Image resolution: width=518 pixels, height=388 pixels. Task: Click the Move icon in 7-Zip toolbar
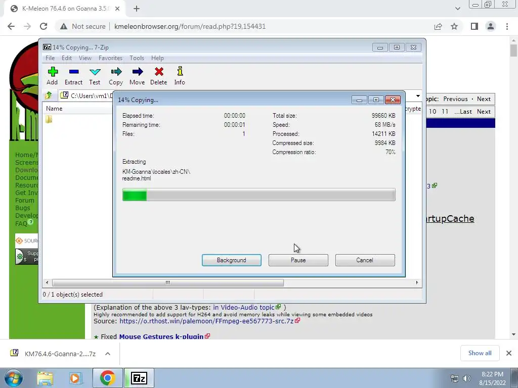point(137,76)
